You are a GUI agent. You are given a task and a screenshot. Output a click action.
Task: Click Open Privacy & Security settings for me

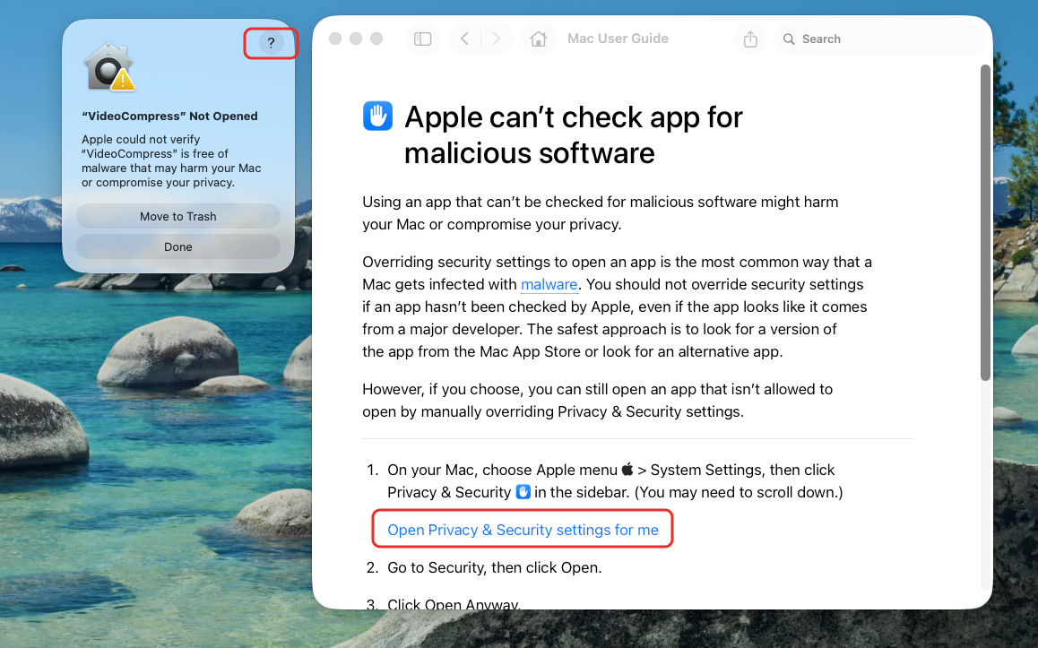523,531
